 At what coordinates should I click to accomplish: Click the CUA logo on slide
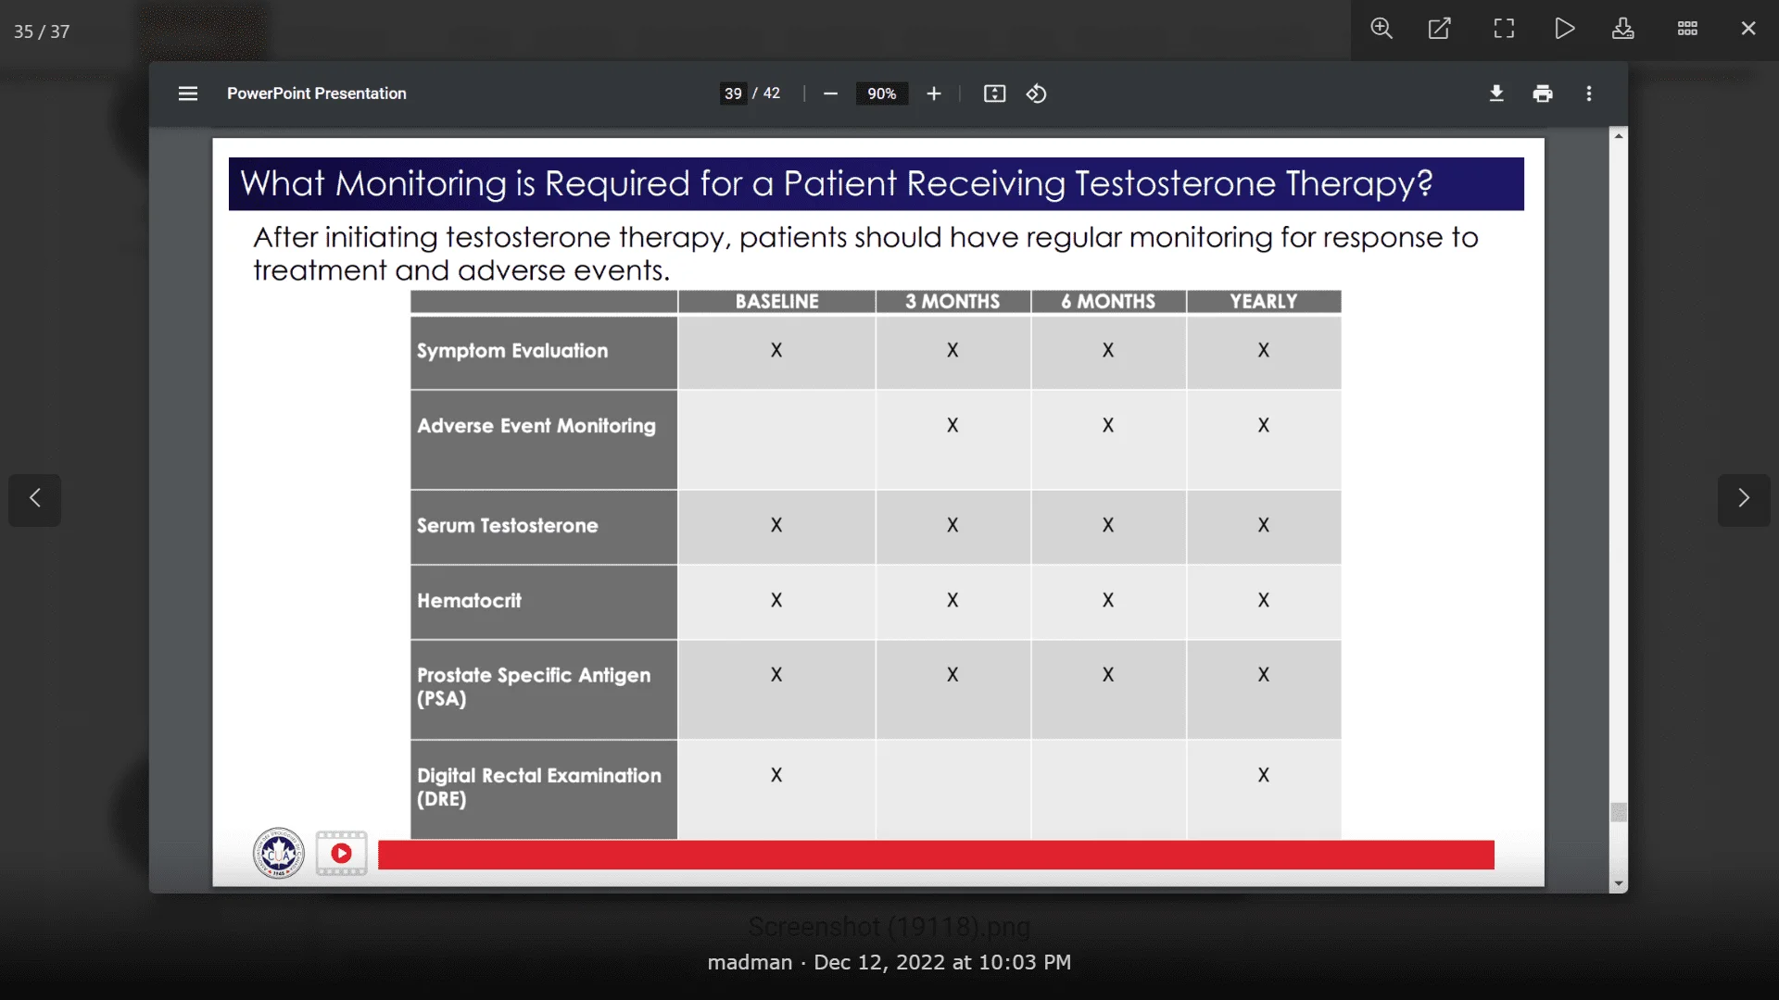[279, 853]
